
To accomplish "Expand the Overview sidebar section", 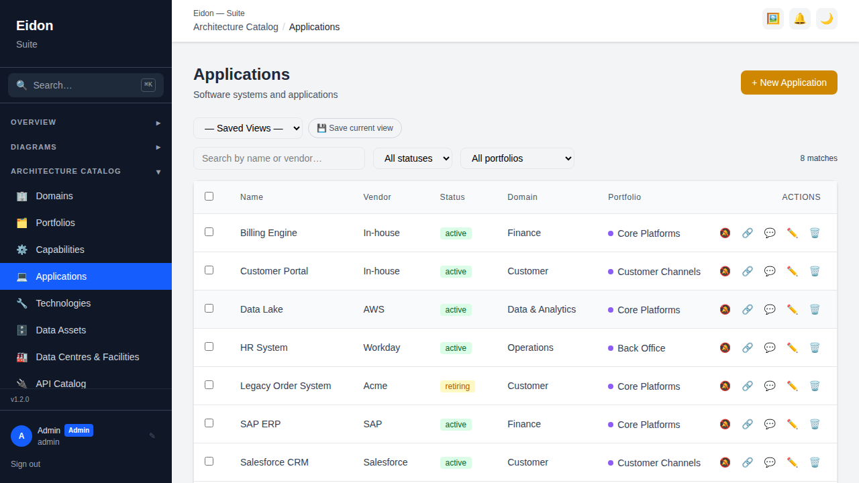I will point(86,123).
